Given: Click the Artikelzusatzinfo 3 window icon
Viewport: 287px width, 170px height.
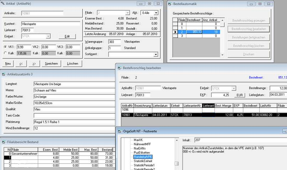Looking at the screenshot, I should 4,74.
